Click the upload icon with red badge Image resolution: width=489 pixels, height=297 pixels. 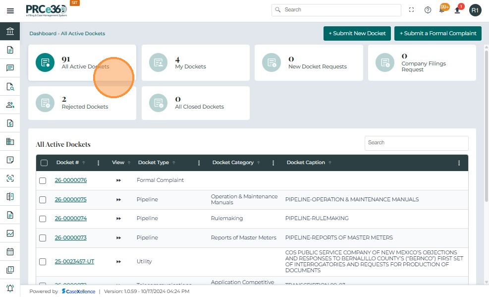click(458, 10)
